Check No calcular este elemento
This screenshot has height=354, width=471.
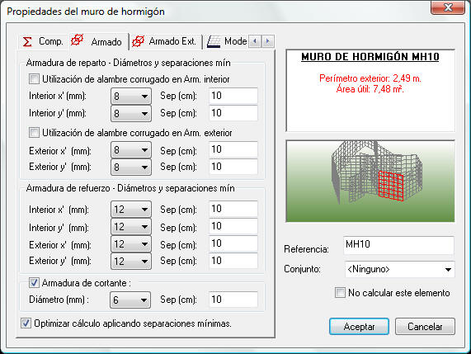pyautogui.click(x=340, y=293)
